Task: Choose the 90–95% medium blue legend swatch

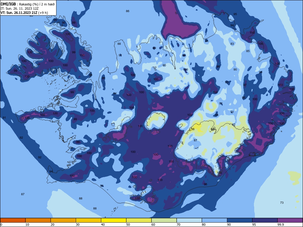Action: coord(240,220)
